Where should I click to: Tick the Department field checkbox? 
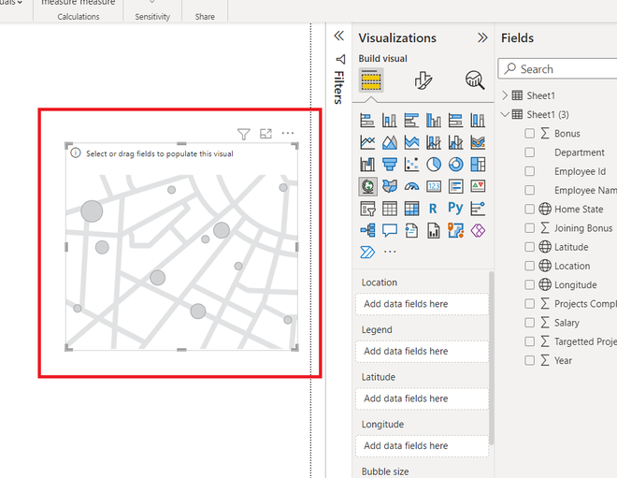point(530,152)
